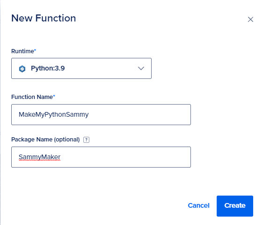Click the Python hexagon logo icon
The height and width of the screenshot is (225, 263).
point(22,69)
